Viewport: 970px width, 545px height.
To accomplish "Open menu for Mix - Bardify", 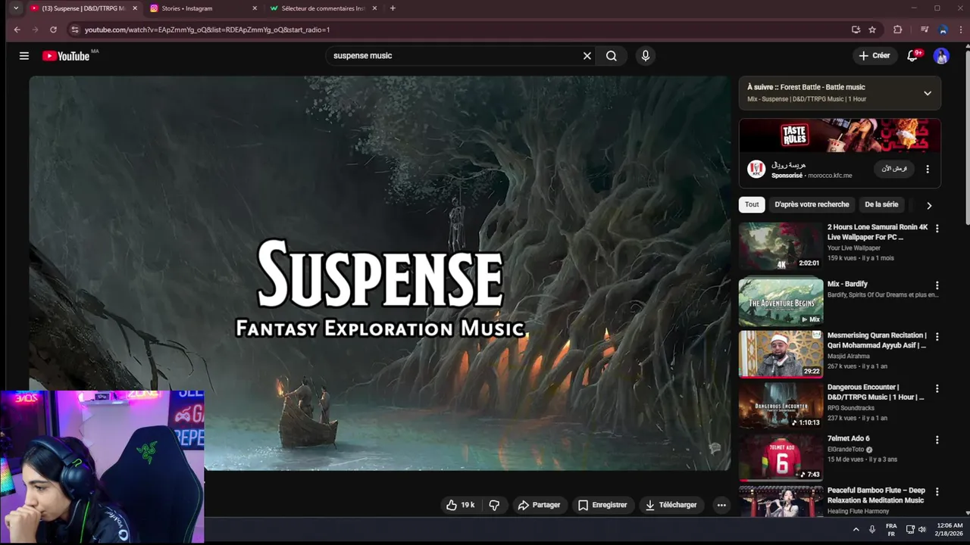I will pos(937,286).
